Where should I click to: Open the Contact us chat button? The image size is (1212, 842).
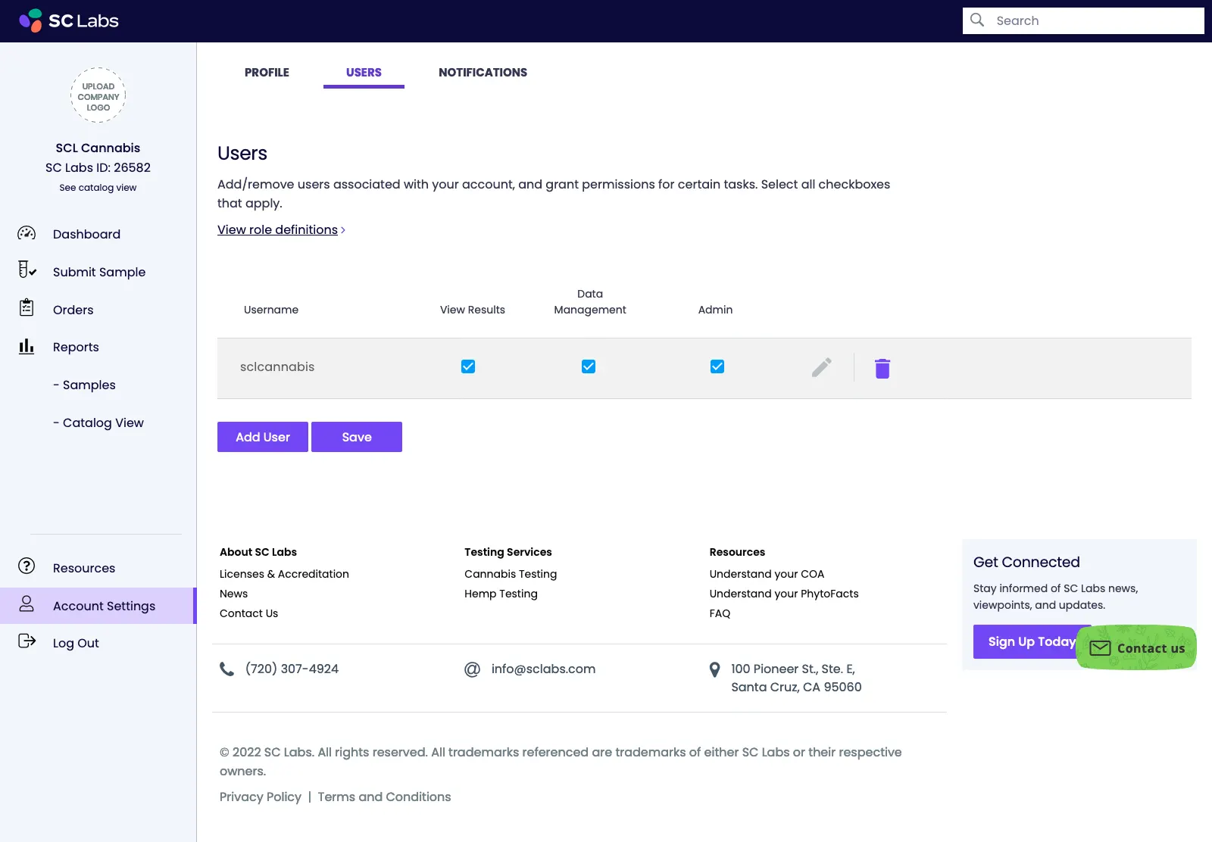(1136, 647)
